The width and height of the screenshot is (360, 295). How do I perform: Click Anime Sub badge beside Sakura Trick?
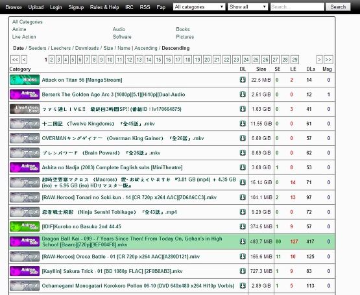[25, 271]
